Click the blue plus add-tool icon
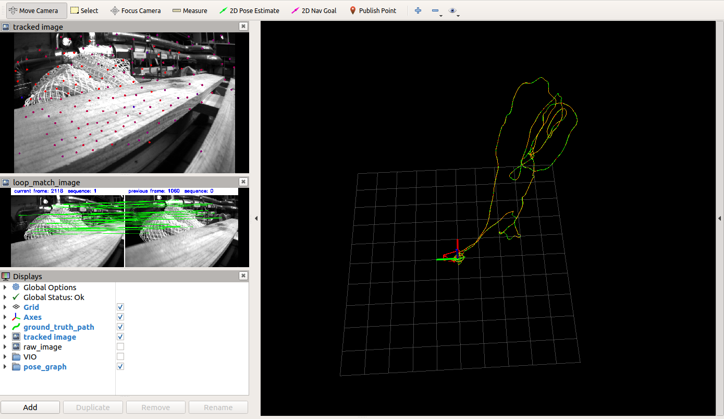This screenshot has height=419, width=724. pyautogui.click(x=418, y=10)
